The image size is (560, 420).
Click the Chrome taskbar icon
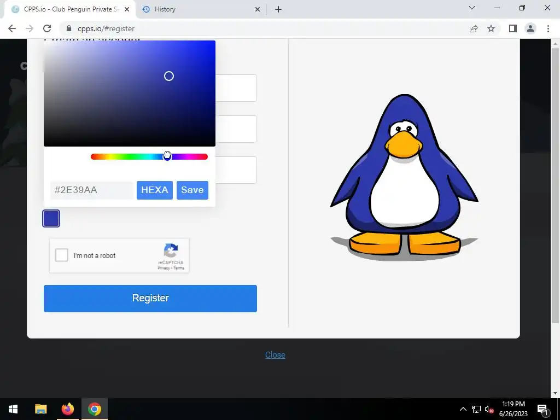(95, 409)
